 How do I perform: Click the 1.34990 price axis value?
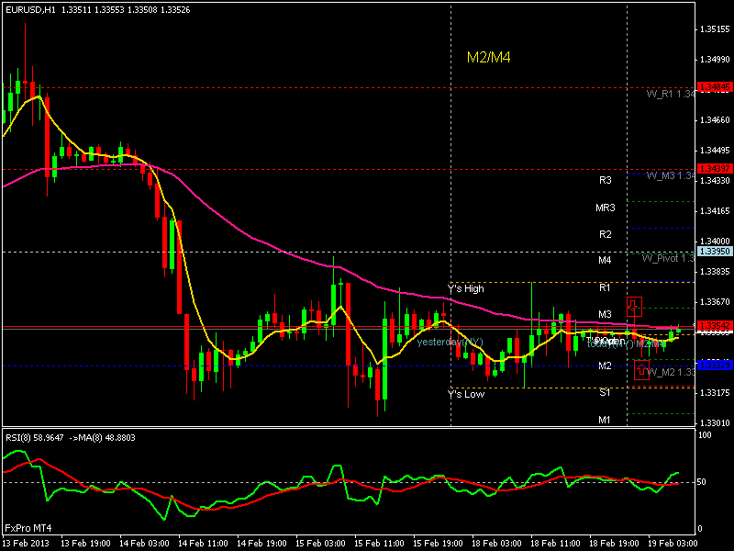(715, 60)
